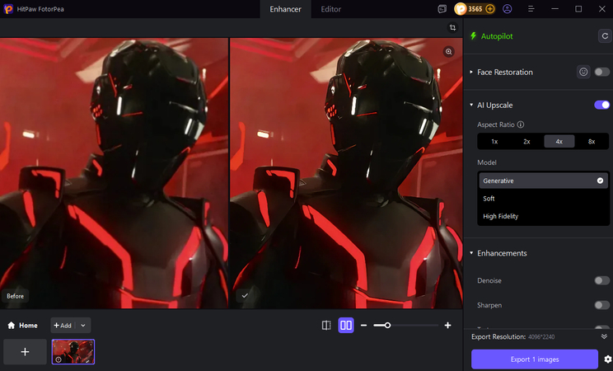
Task: Turn off the AI Upscale toggle
Action: point(601,105)
